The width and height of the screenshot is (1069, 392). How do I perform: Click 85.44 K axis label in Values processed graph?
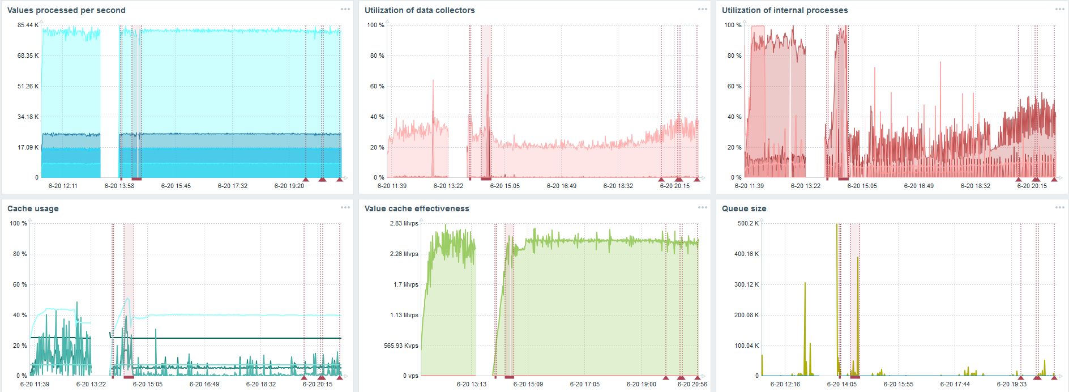pyautogui.click(x=28, y=25)
